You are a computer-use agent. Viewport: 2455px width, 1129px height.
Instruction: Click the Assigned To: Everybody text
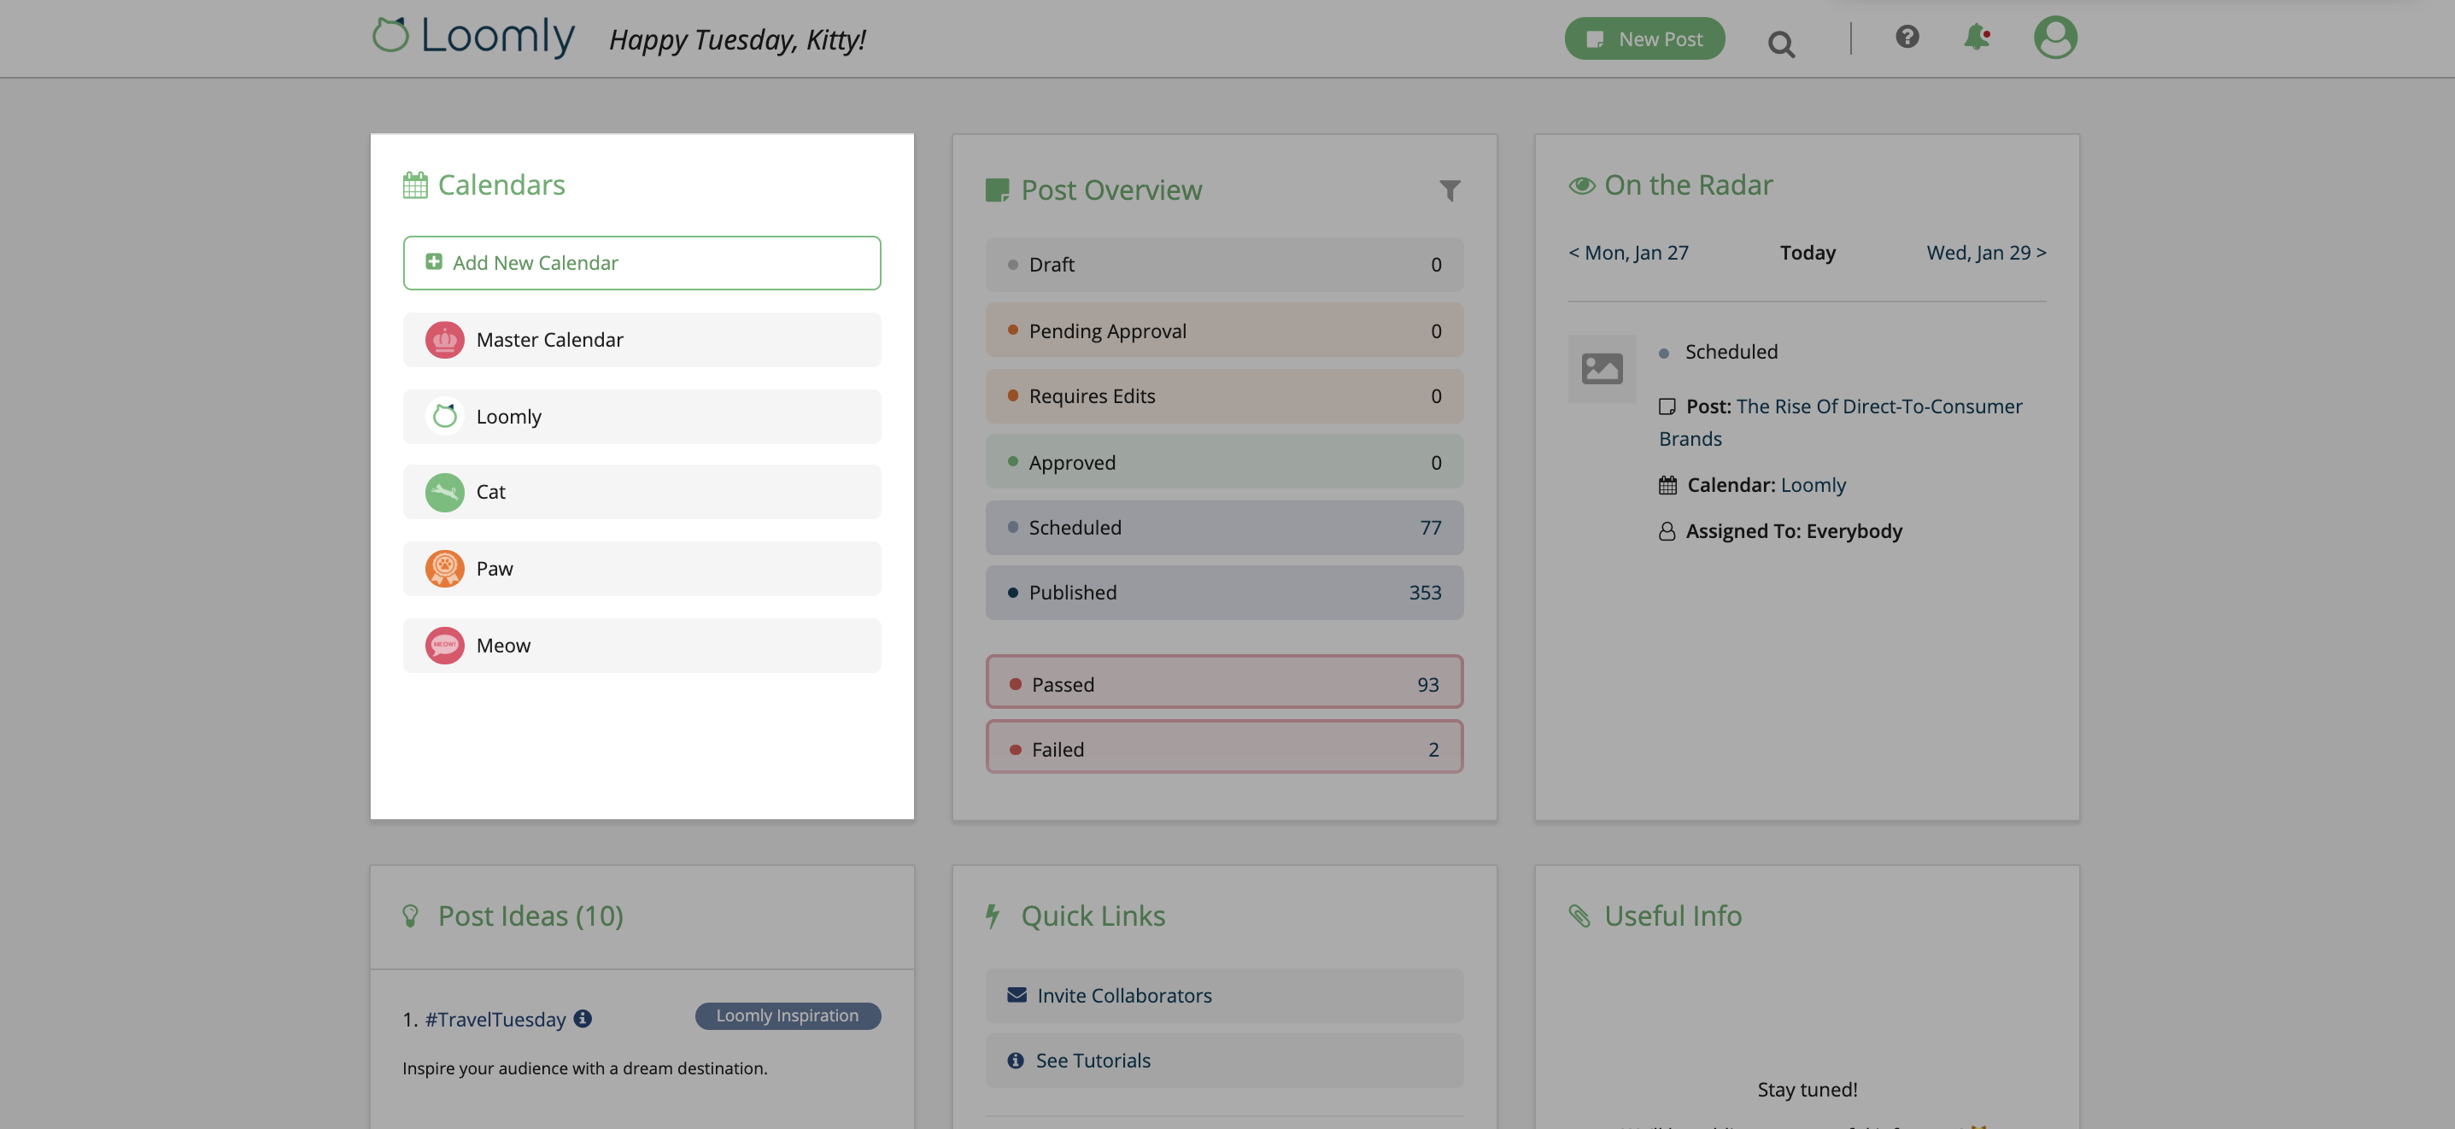coord(1794,532)
